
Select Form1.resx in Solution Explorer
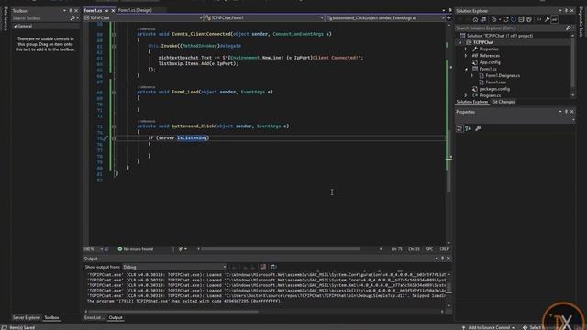495,82
